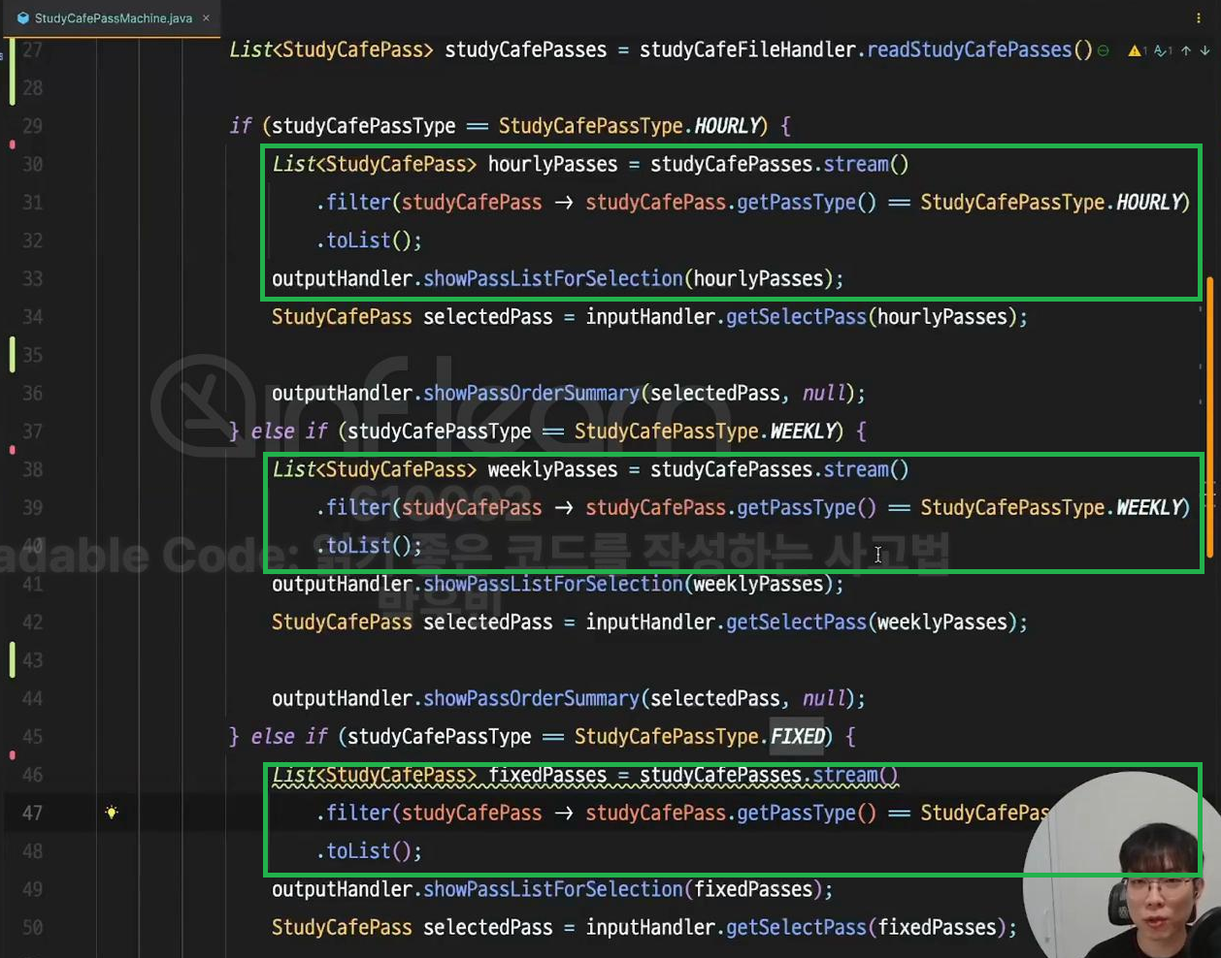
Task: Click 'getSelectPass' on line 34
Action: (796, 317)
